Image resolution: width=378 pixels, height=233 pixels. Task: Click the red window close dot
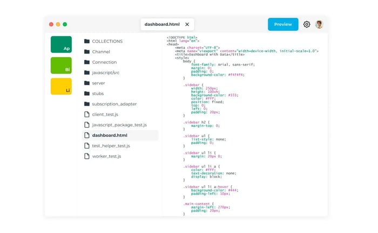(x=51, y=24)
